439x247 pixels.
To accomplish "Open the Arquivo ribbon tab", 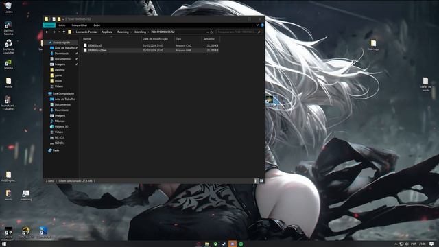I will pyautogui.click(x=49, y=25).
